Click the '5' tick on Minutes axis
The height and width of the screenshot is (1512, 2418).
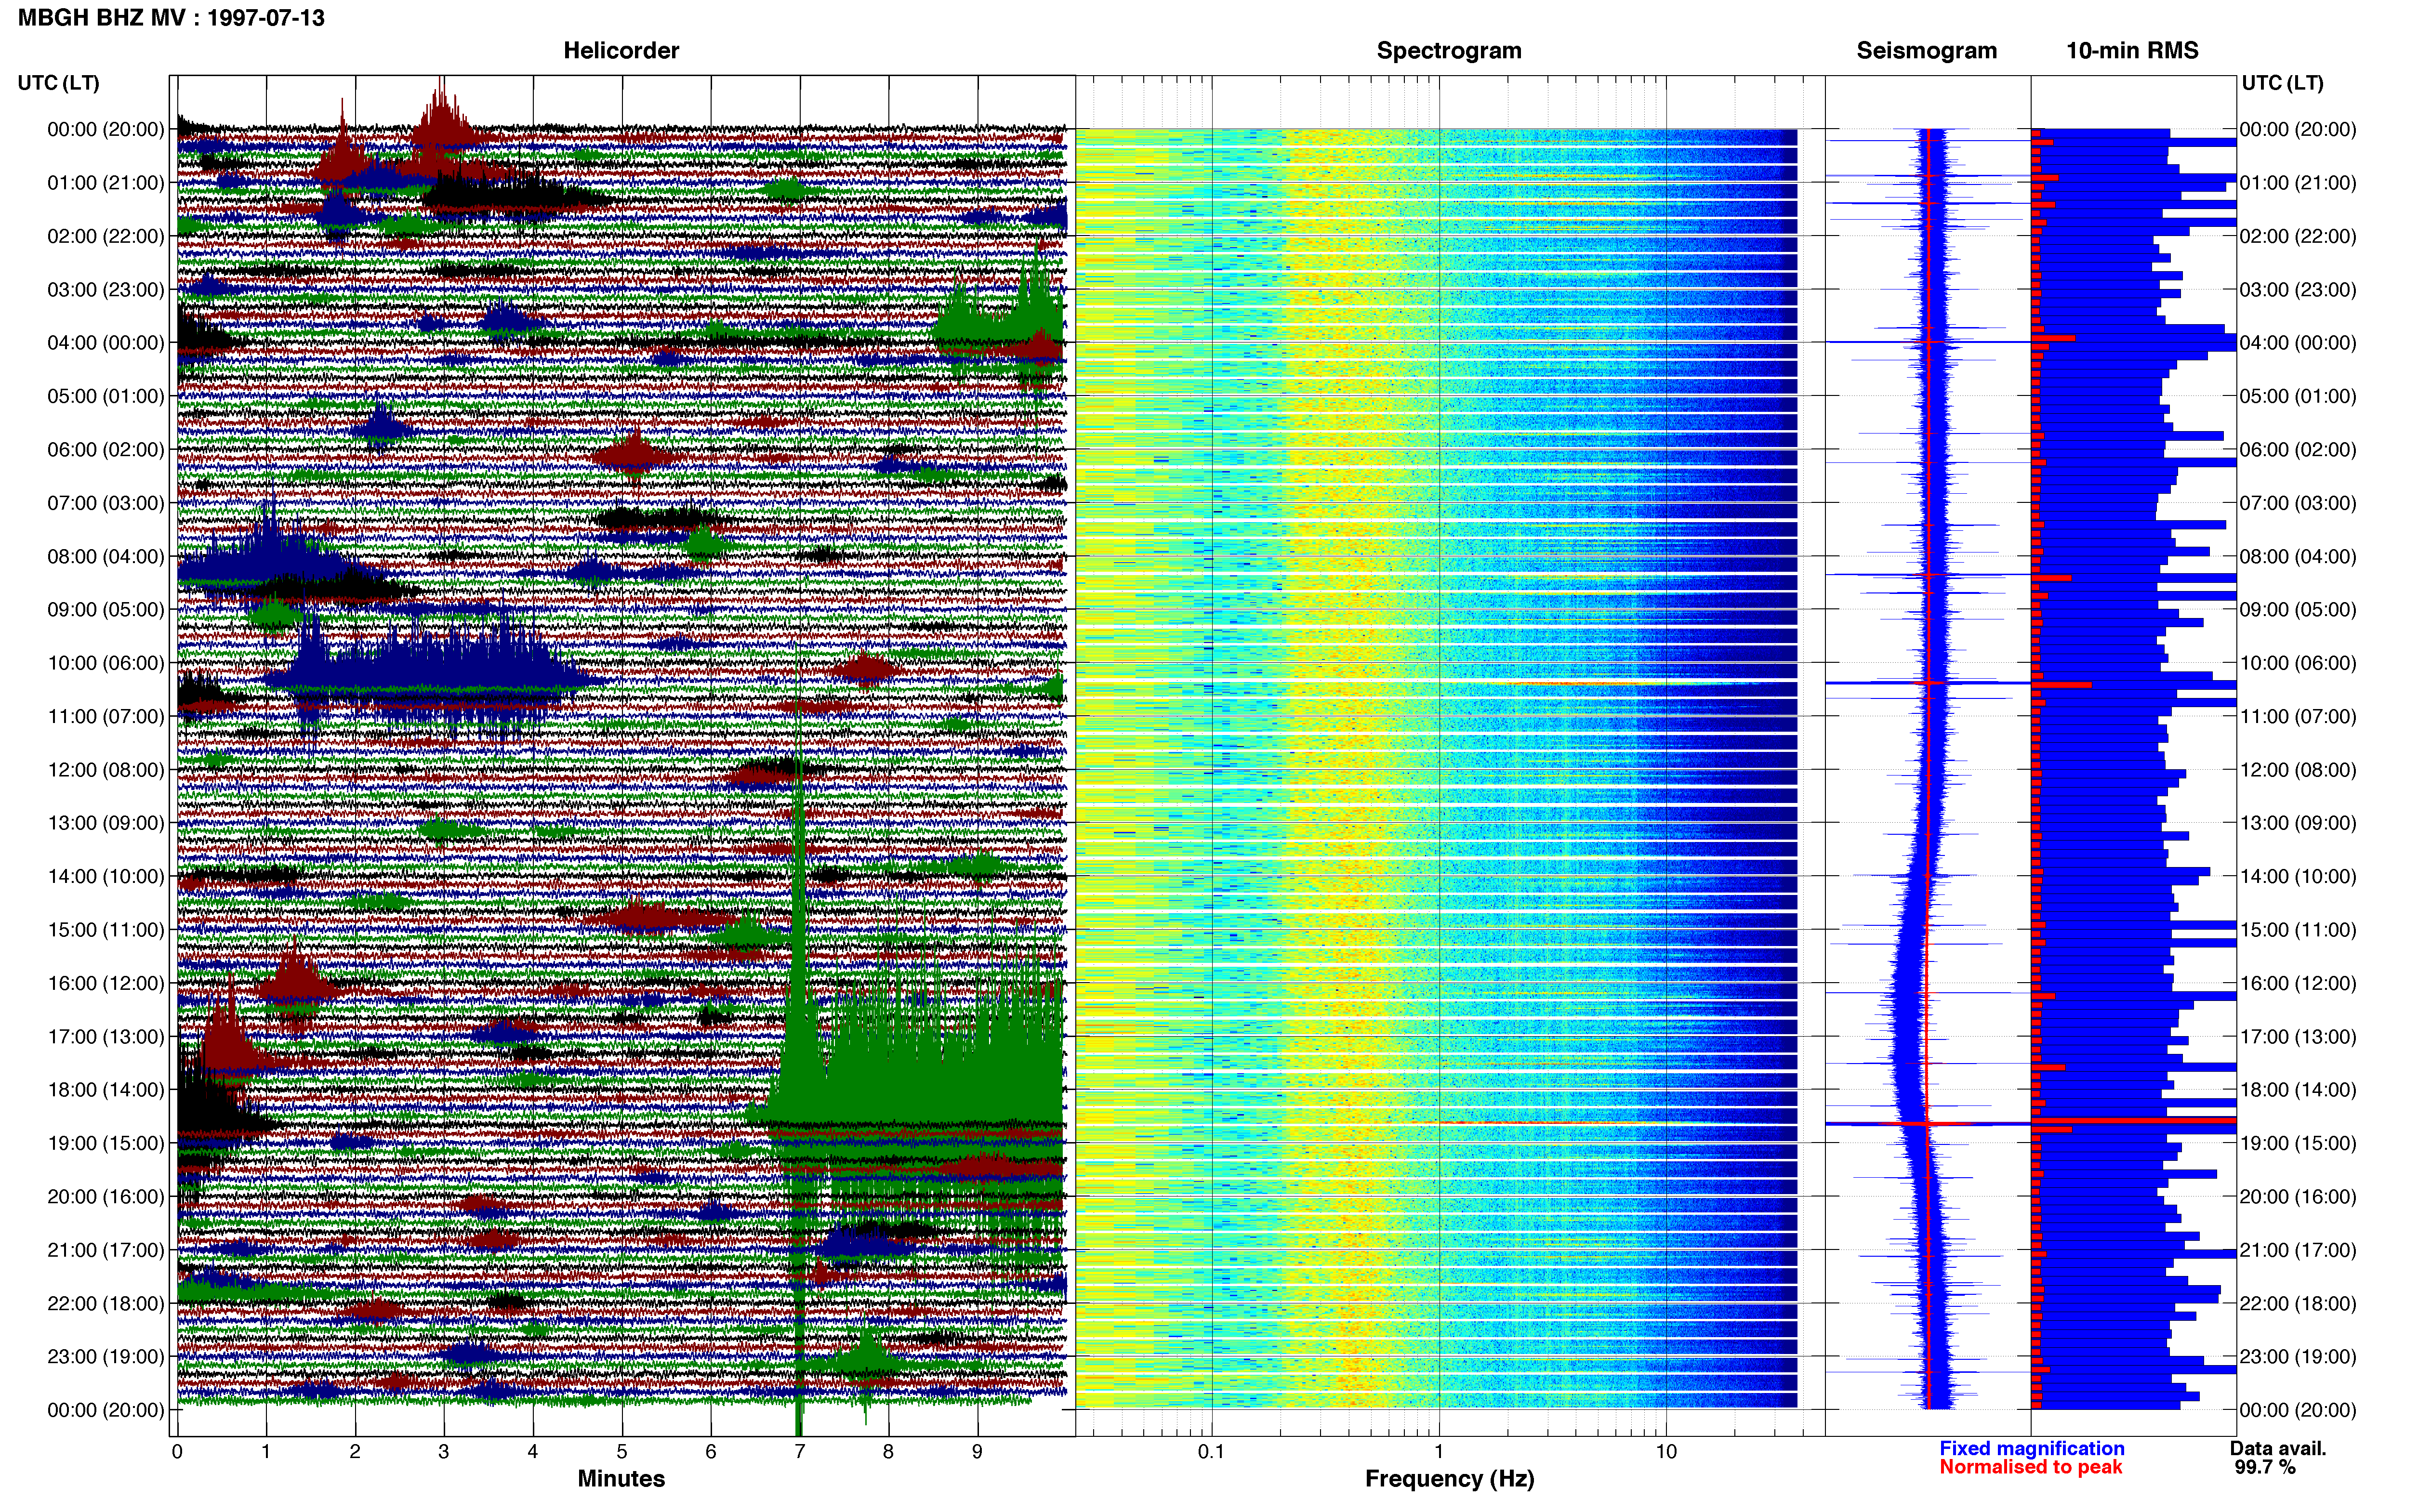(x=622, y=1452)
